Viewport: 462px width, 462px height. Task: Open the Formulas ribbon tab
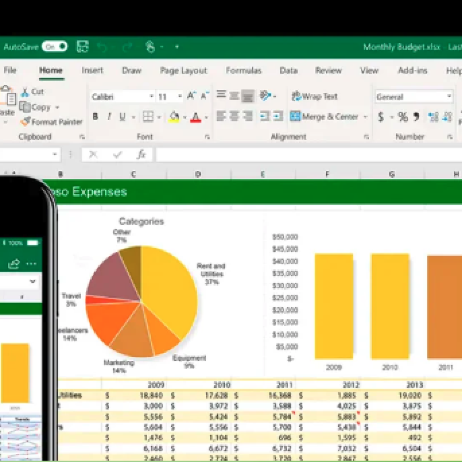[244, 70]
